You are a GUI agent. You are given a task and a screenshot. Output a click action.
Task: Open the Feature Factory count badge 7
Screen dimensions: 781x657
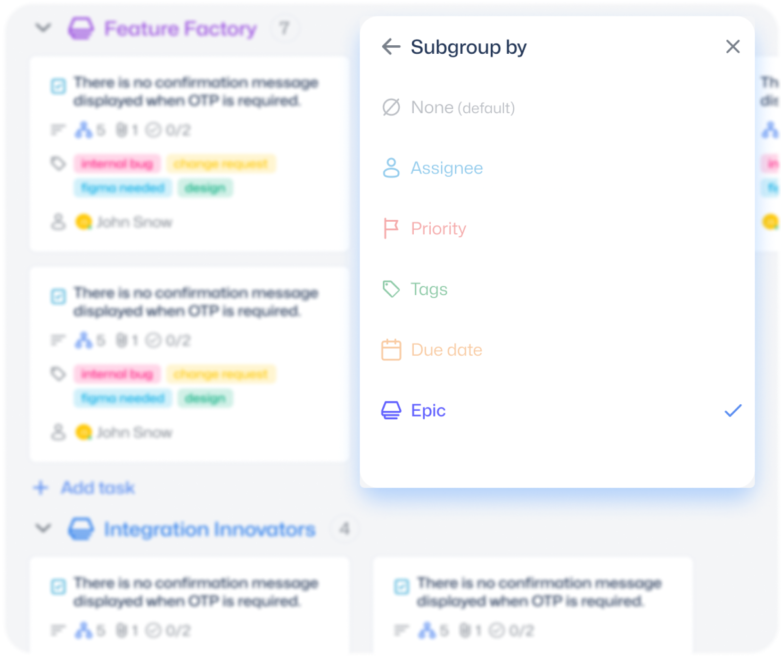point(284,28)
